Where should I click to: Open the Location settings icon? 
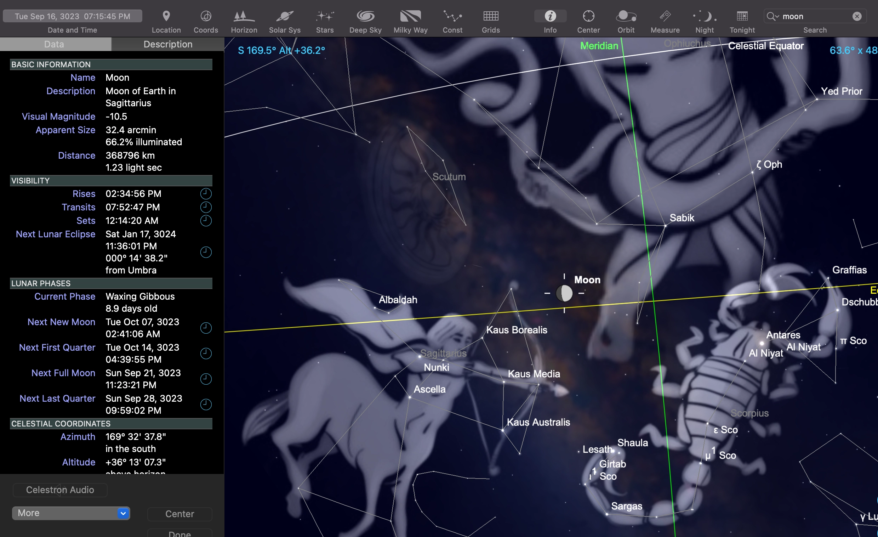coord(166,16)
